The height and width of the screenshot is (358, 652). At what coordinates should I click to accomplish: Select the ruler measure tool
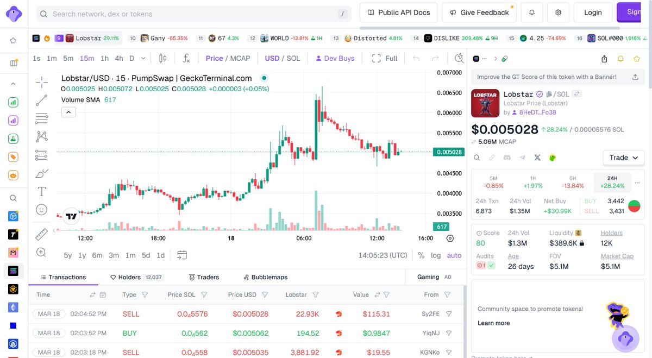pyautogui.click(x=42, y=234)
